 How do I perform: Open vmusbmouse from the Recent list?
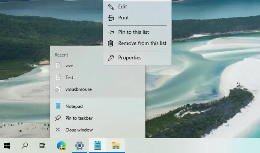(79, 89)
